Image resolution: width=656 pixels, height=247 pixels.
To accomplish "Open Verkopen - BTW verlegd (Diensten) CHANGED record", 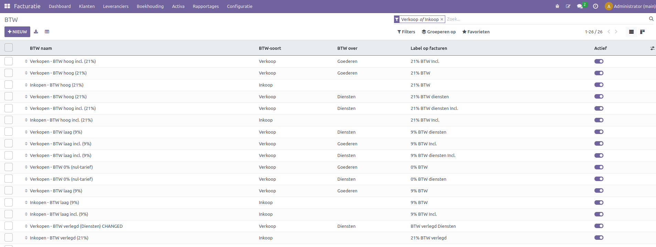I will coord(76,226).
